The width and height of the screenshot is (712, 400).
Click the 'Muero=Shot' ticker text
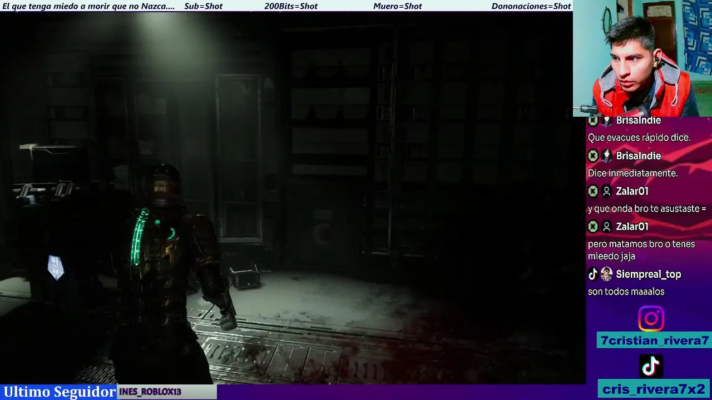point(398,6)
